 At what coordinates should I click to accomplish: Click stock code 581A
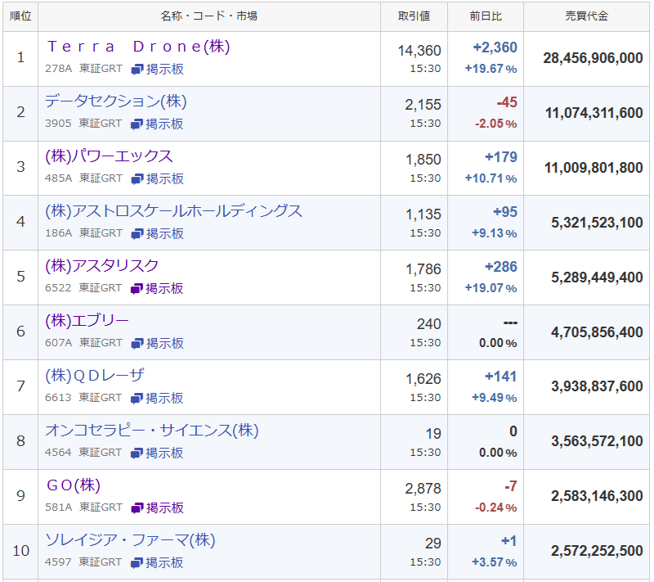click(x=58, y=508)
